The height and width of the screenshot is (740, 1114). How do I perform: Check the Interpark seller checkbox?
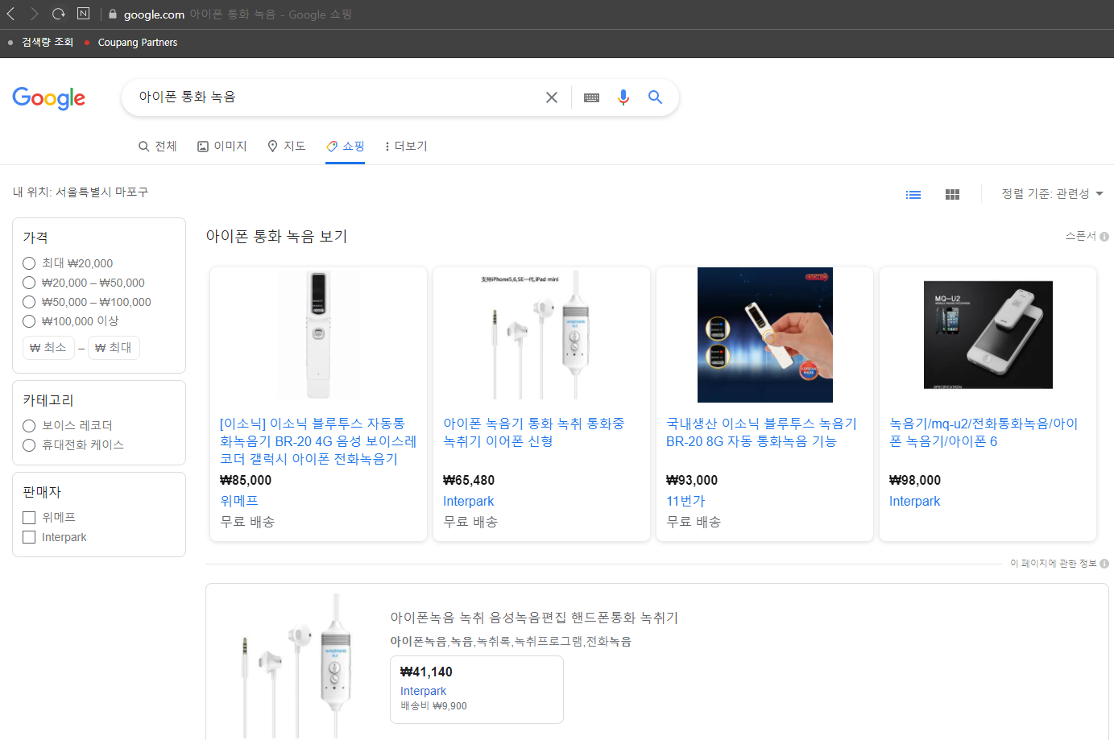(29, 537)
